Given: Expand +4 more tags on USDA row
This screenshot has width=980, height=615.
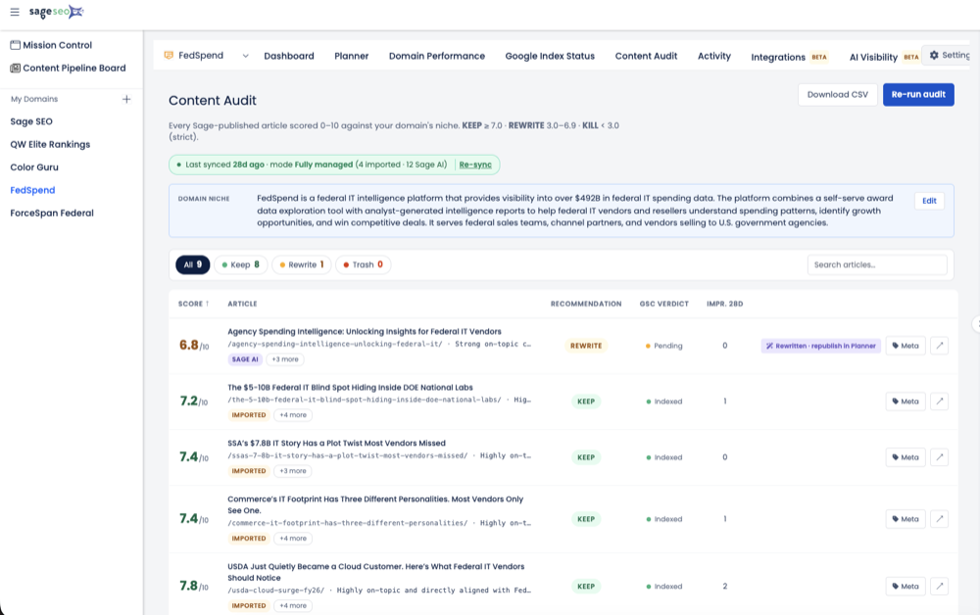Looking at the screenshot, I should 293,606.
